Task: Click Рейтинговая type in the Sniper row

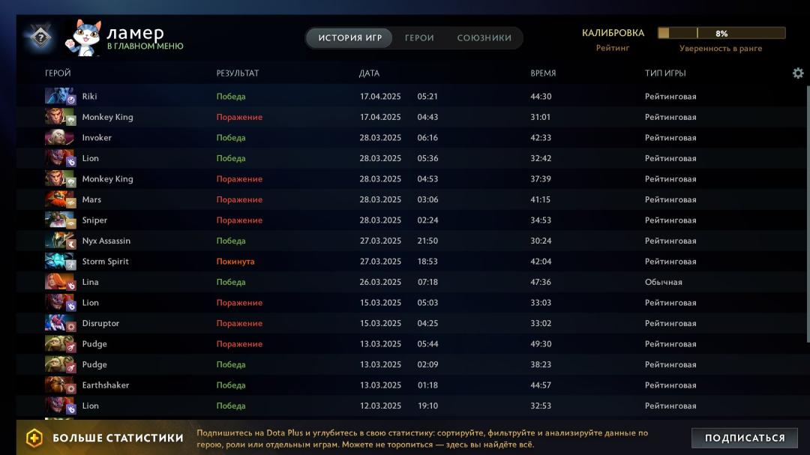Action: pos(670,220)
